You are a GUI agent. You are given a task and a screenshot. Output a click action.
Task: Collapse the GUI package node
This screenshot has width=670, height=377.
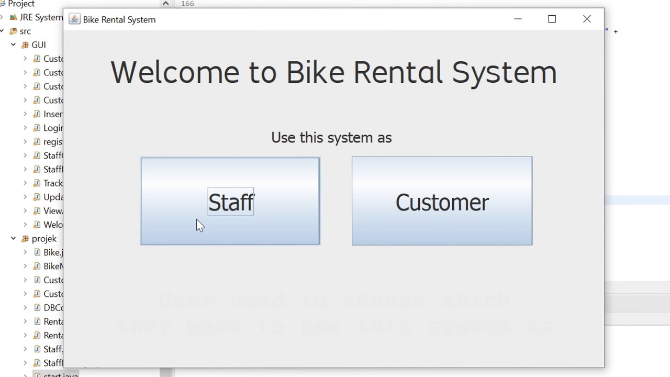[x=13, y=45]
